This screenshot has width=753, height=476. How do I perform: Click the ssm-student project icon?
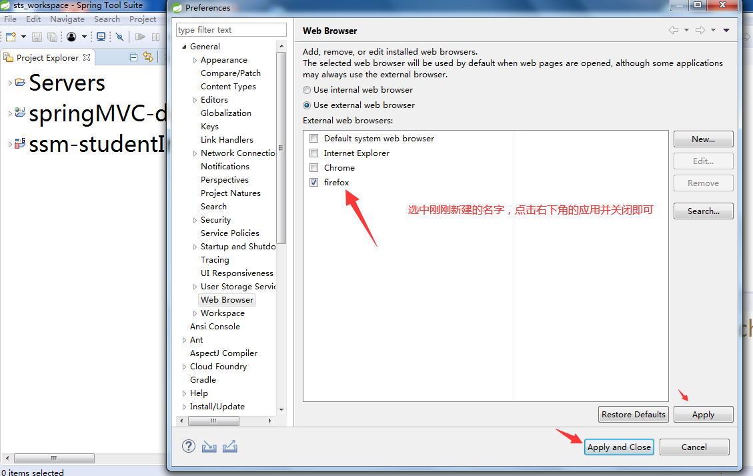pos(20,143)
